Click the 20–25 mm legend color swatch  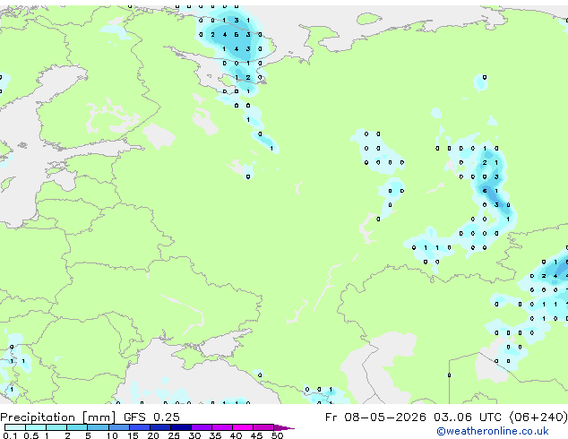(x=160, y=427)
